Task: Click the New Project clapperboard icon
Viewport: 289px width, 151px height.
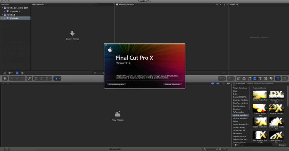Action: (x=118, y=114)
